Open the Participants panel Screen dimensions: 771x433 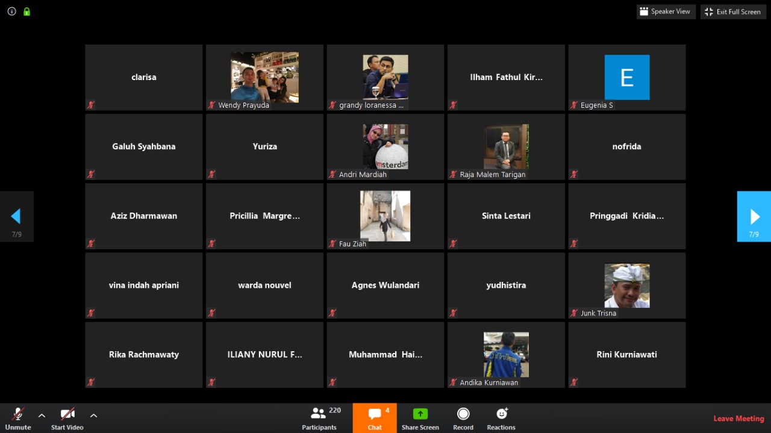coord(319,418)
